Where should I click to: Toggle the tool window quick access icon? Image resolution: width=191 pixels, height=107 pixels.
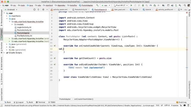(x=2, y=105)
